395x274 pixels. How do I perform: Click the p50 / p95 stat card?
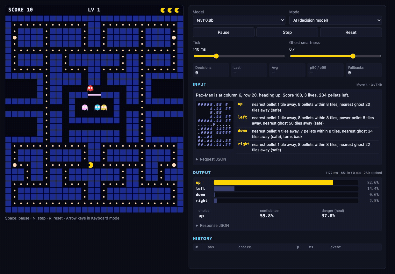(326, 70)
